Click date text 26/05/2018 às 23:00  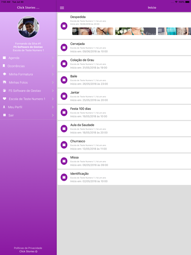[95, 84]
